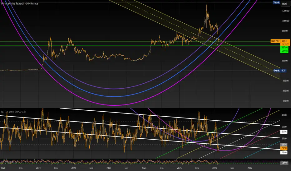Select the Düşük 6,38 low price label
The height and width of the screenshot is (171, 291).
click(x=280, y=71)
